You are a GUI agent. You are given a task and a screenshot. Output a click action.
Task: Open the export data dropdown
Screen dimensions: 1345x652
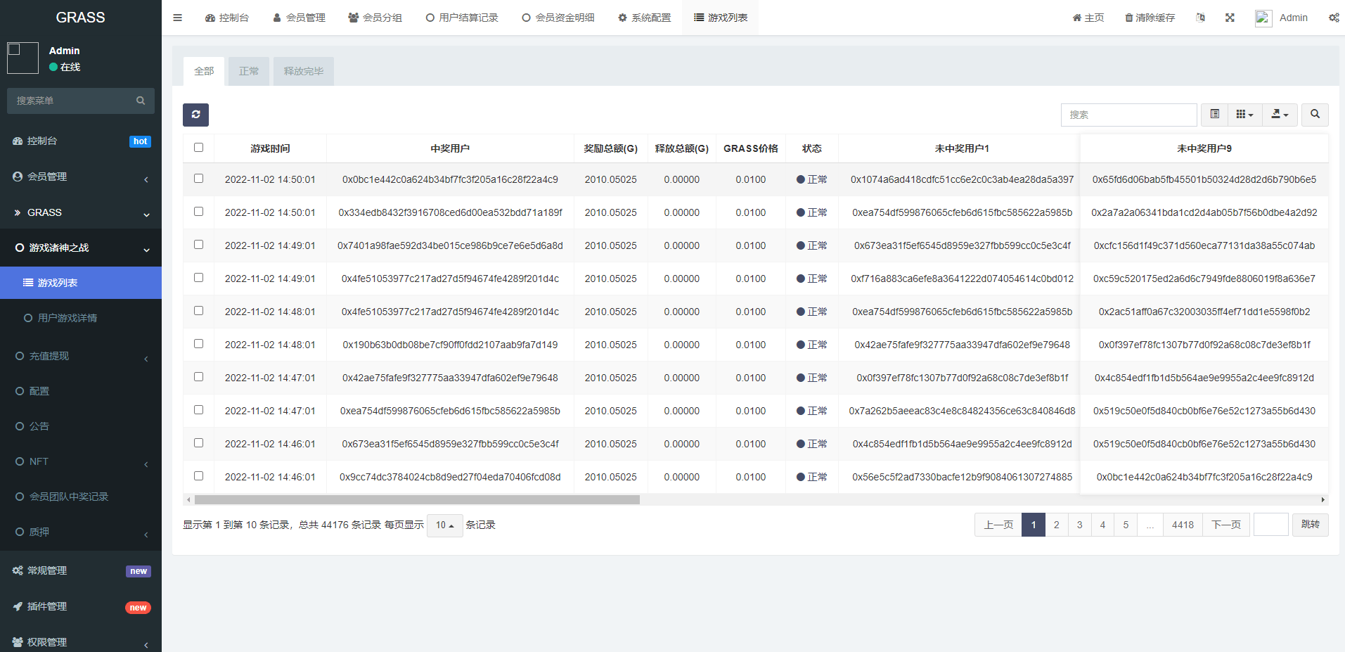click(1280, 115)
